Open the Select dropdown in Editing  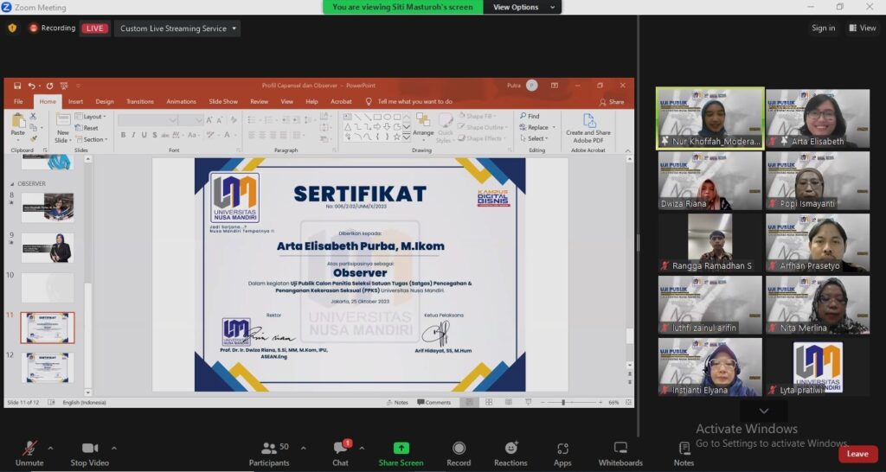tap(533, 139)
